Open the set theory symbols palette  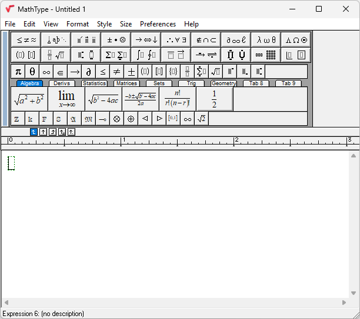(206, 40)
